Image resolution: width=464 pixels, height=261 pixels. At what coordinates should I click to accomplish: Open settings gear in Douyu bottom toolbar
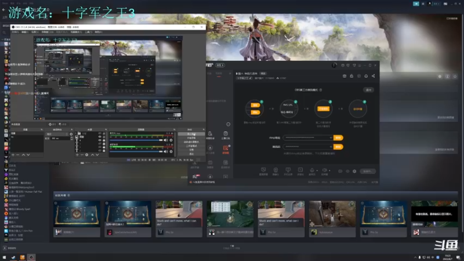click(354, 171)
